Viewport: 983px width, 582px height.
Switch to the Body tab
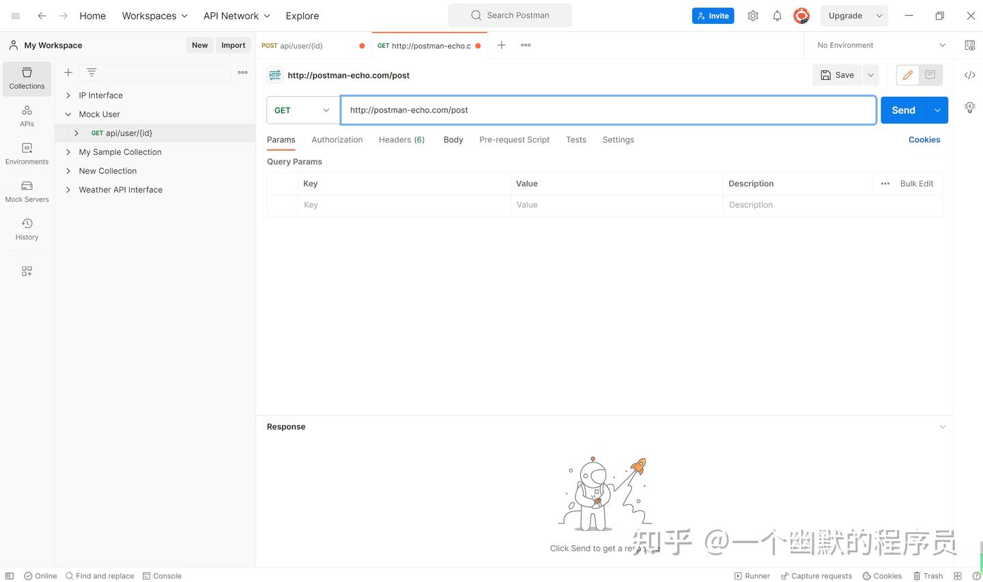coord(453,139)
